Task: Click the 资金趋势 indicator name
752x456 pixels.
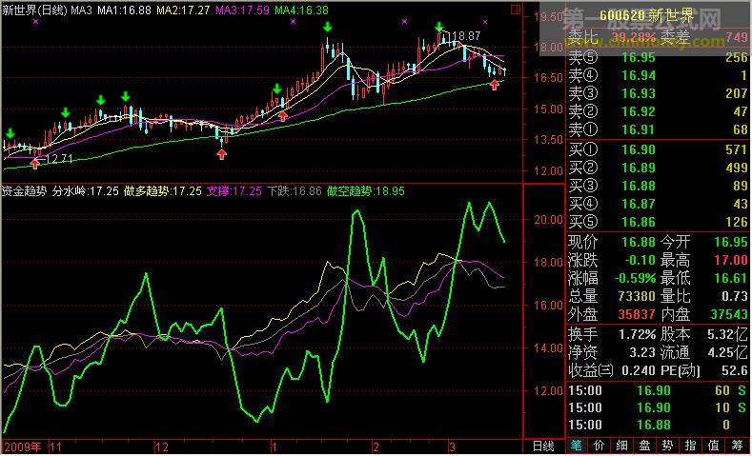Action: click(x=25, y=191)
